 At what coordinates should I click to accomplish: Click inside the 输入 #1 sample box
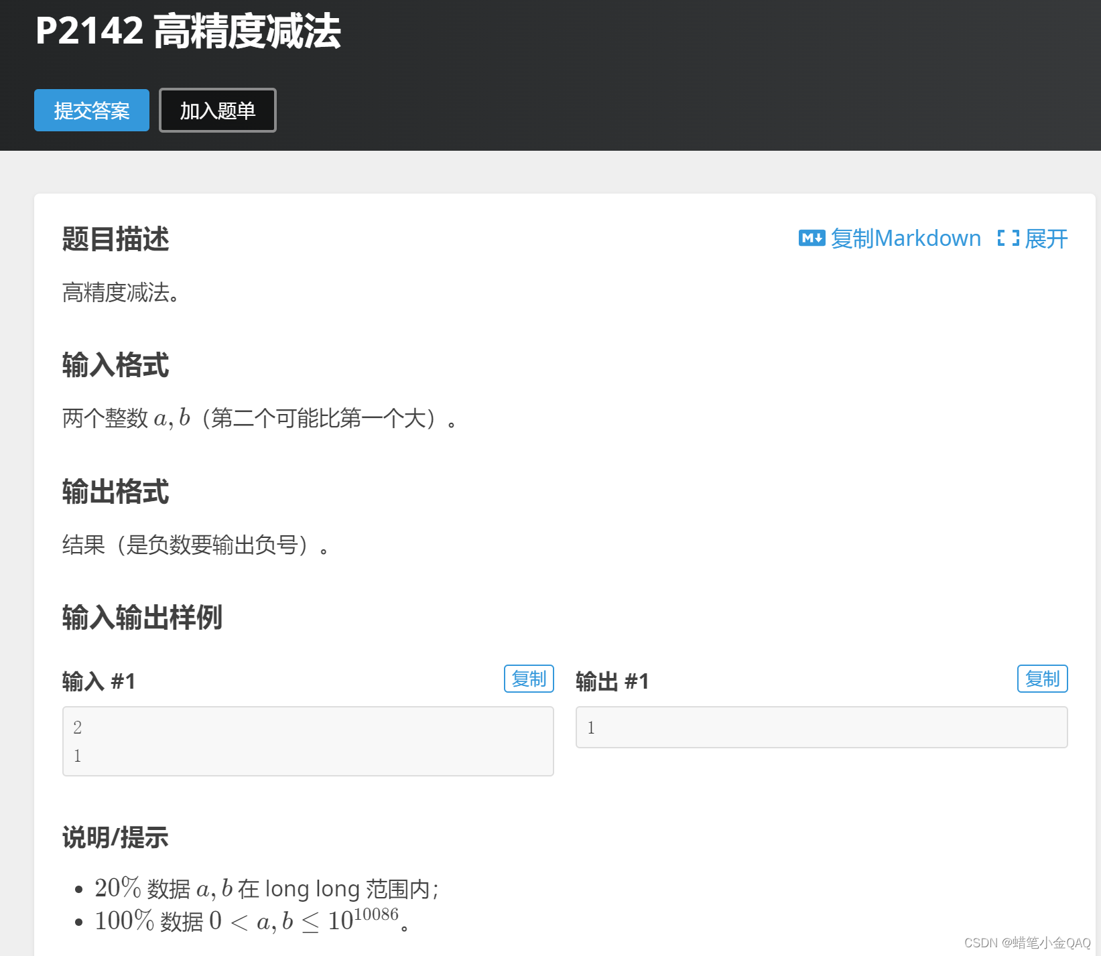[x=308, y=741]
